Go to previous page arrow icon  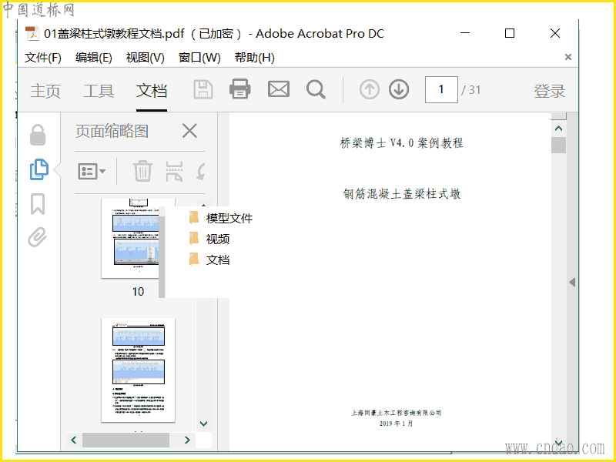pos(370,89)
